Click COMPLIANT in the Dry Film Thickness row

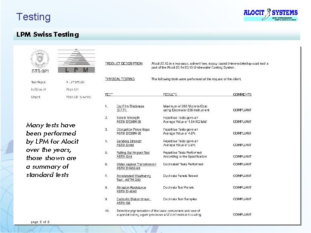pyautogui.click(x=242, y=110)
